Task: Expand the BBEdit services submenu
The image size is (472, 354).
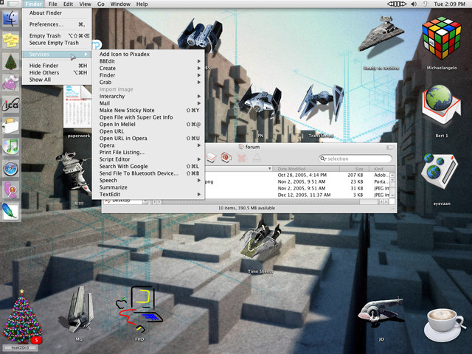Action: click(149, 61)
